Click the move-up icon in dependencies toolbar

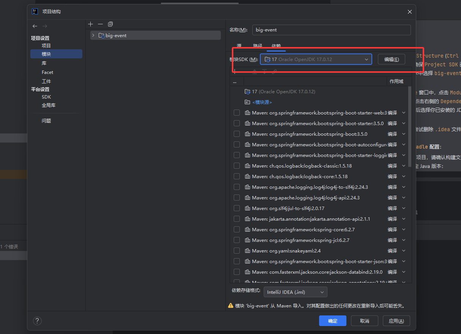click(x=255, y=71)
